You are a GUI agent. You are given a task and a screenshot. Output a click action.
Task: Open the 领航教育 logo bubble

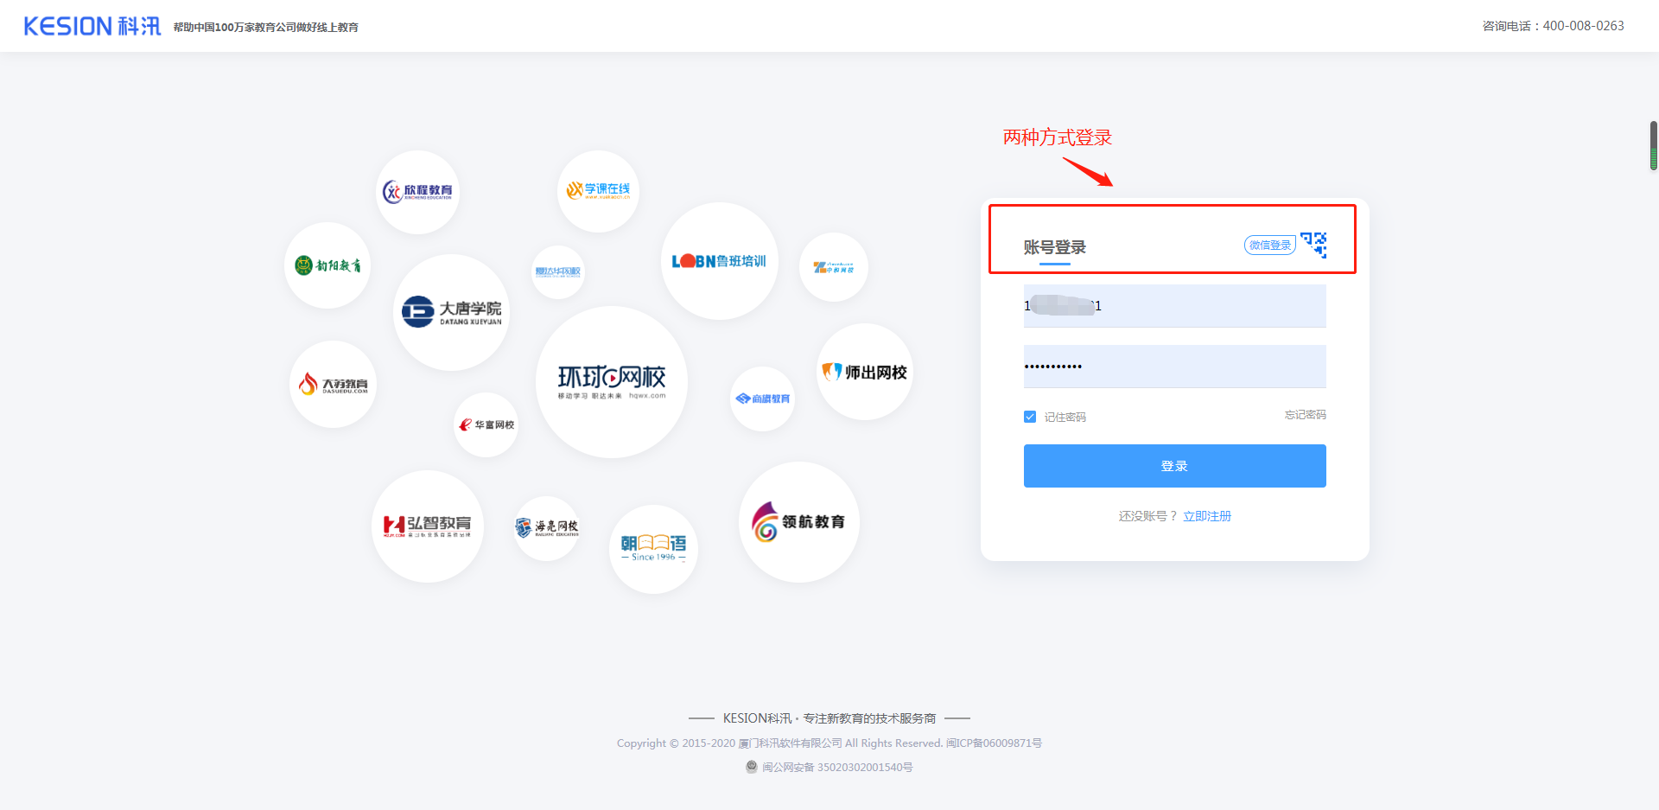798,522
